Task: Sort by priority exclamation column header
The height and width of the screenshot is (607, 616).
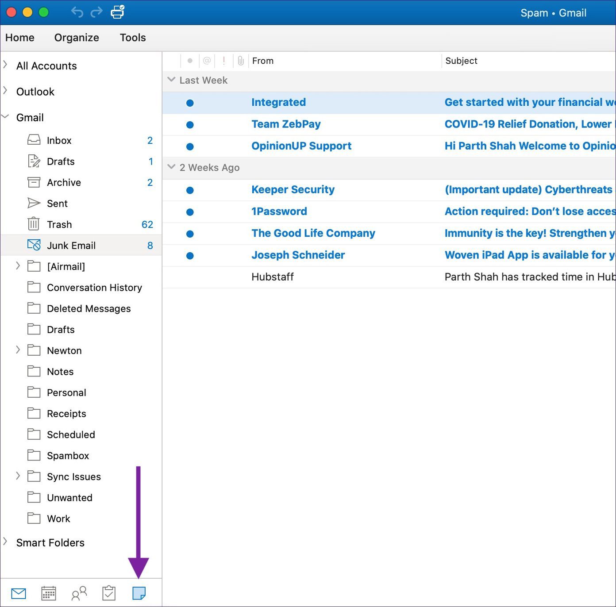Action: point(224,61)
